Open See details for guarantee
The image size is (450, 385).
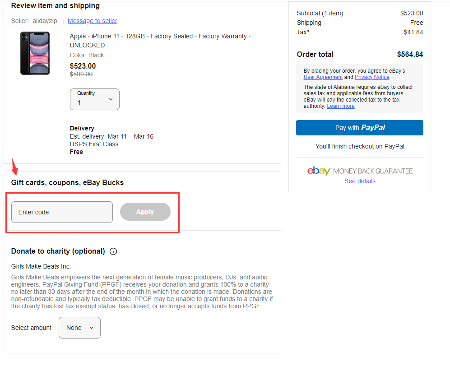(360, 181)
